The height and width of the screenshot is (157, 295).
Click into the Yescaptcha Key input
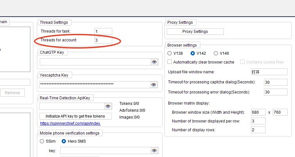(x=95, y=85)
